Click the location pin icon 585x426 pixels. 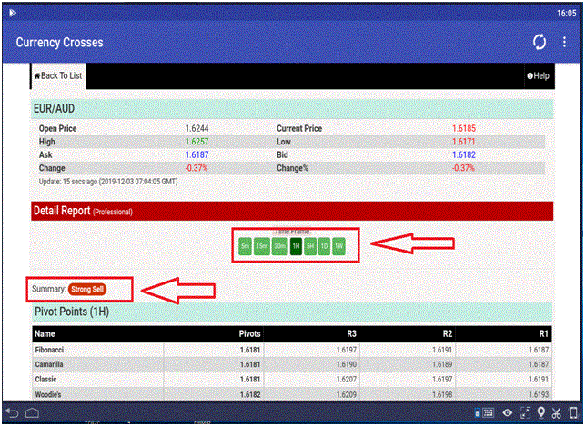[x=540, y=414]
